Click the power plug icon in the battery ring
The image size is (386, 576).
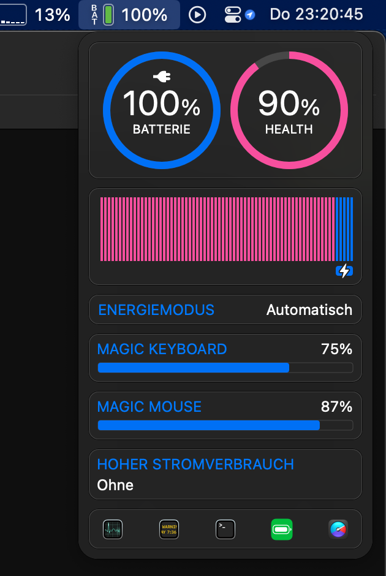coord(162,77)
